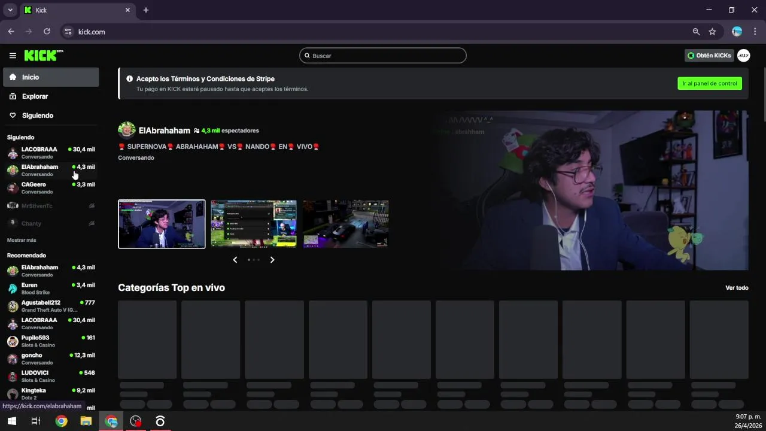
Task: Click Pupilo593's avatar icon
Action: point(13,341)
